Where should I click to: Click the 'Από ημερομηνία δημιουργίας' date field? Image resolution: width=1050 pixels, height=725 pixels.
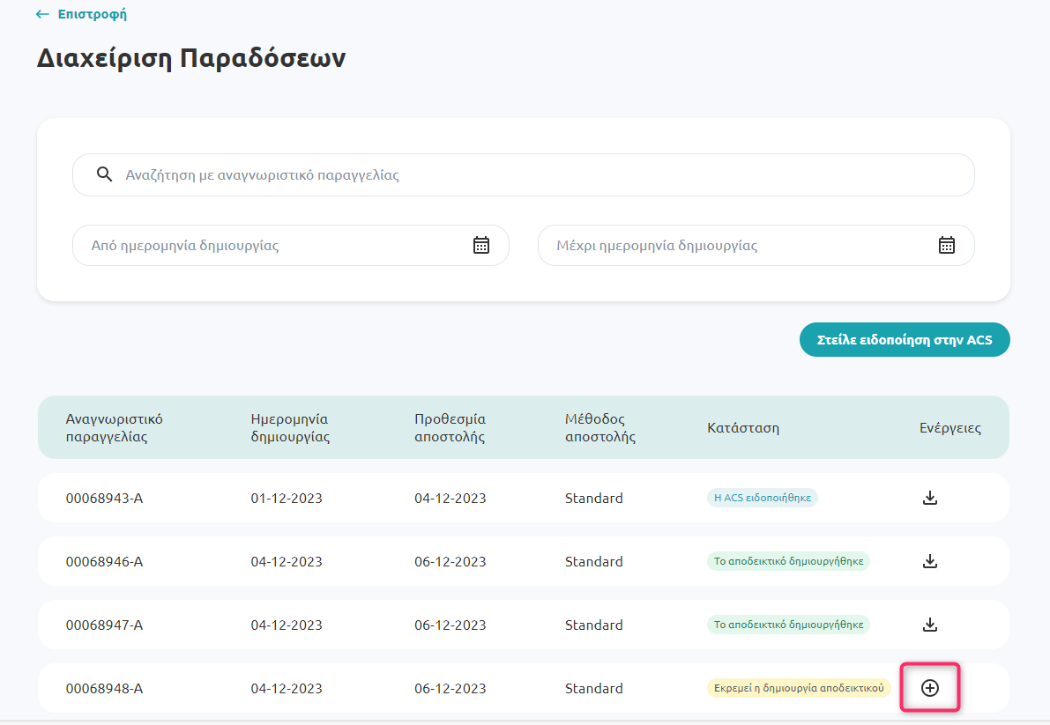click(291, 246)
